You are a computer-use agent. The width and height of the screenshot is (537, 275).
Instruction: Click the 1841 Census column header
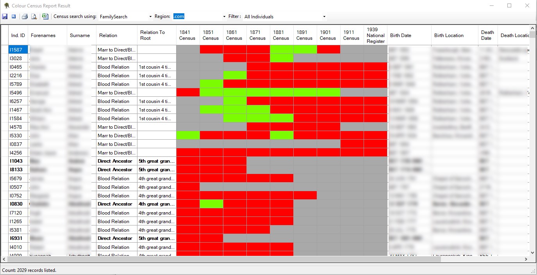point(187,35)
